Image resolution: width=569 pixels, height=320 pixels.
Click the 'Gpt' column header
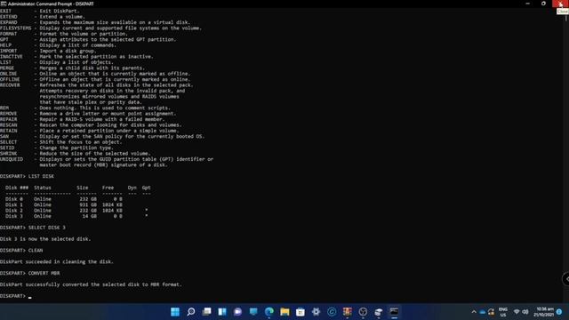146,188
